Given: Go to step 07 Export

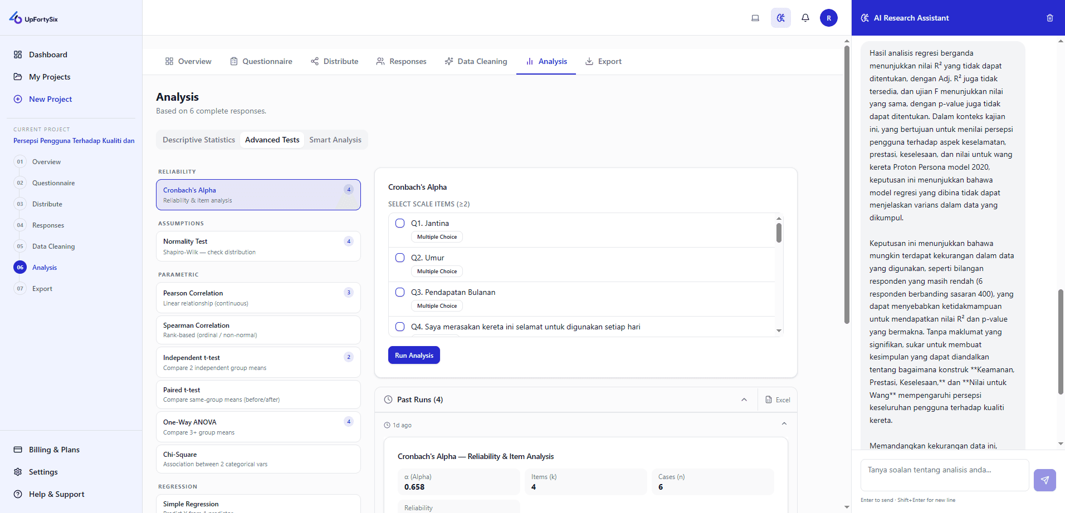Looking at the screenshot, I should (x=33, y=289).
